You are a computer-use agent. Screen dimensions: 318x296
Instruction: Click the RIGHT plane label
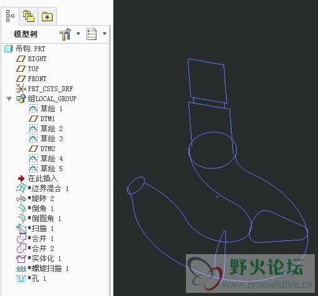[x=37, y=59]
